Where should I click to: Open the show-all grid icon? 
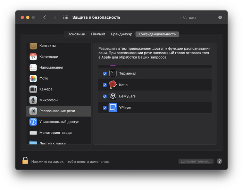pos(66,17)
